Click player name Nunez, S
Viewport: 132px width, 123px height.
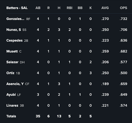[14, 30]
